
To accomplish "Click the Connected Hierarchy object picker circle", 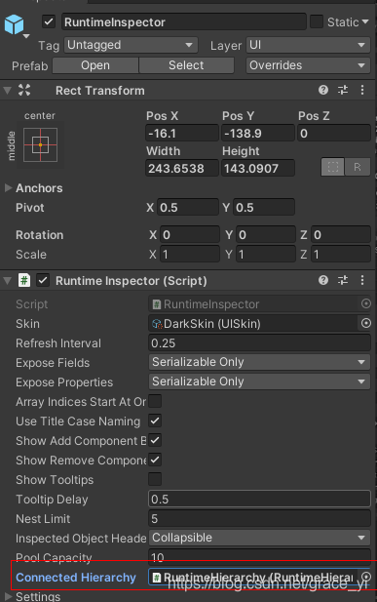I will [x=366, y=577].
